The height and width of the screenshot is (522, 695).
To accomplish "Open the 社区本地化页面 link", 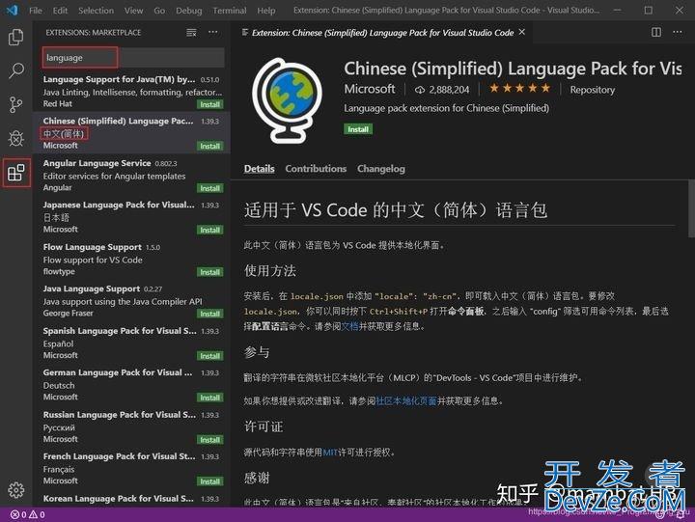I will pos(406,400).
